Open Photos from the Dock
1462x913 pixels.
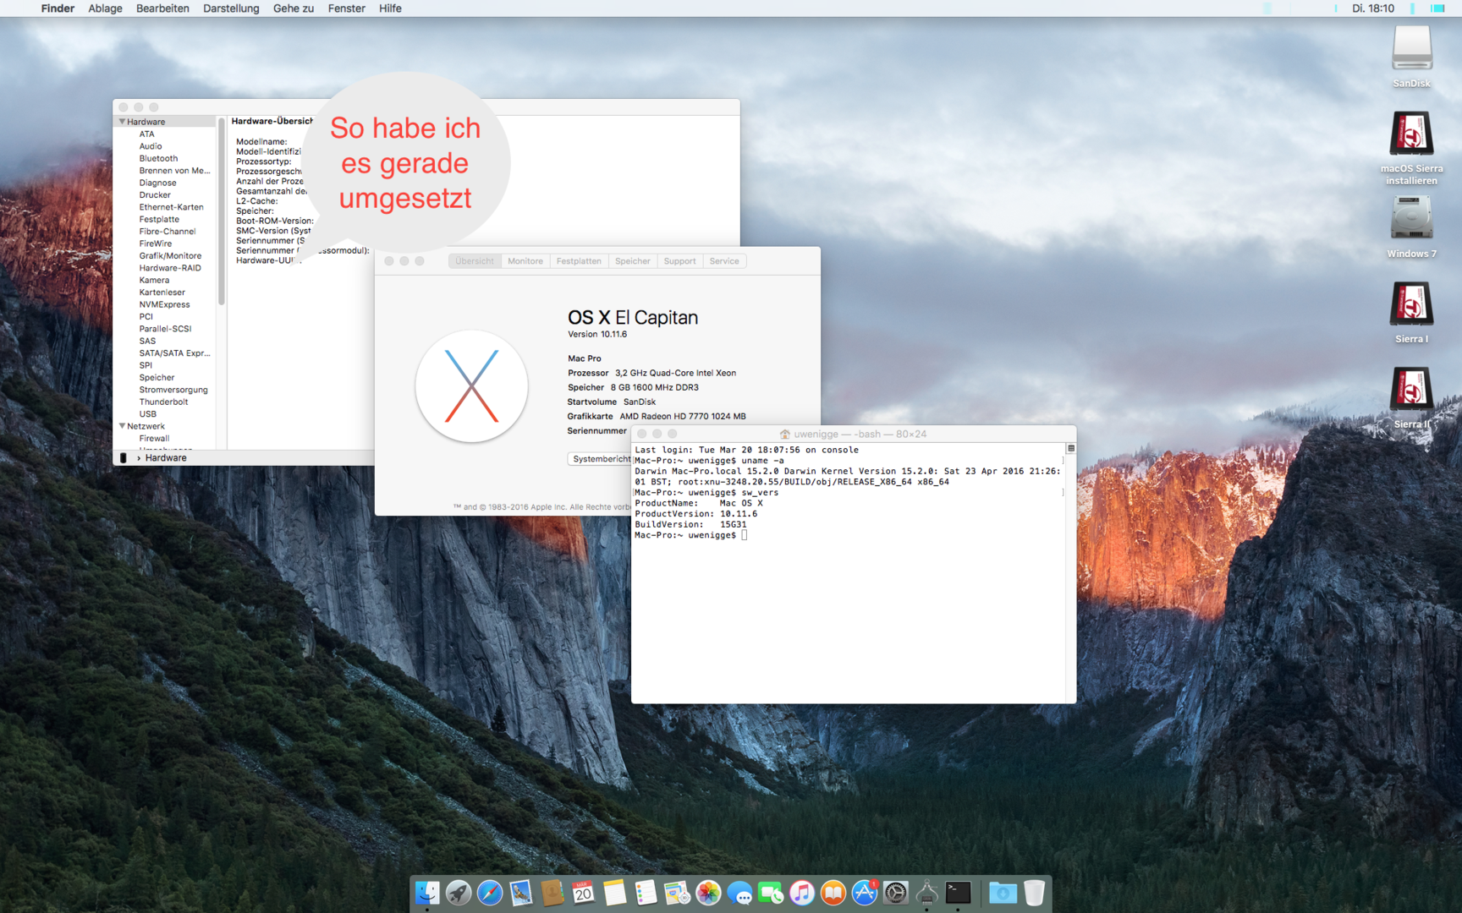[x=708, y=893]
